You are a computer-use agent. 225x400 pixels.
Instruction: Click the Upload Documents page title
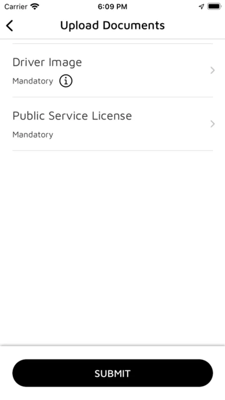[x=112, y=25]
